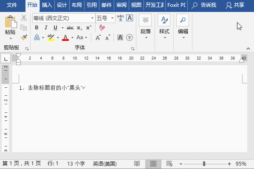Select the Format Painter brush
This screenshot has width=254, height=169.
[24, 37]
